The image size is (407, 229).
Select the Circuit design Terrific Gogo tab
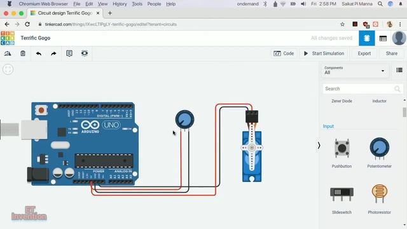click(x=65, y=13)
